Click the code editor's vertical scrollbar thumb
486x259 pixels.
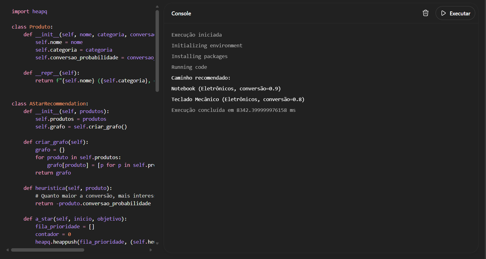(157, 51)
